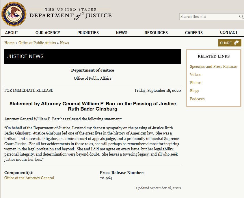Click the Press Release Number label
This screenshot has height=198, width=244.
click(122, 173)
